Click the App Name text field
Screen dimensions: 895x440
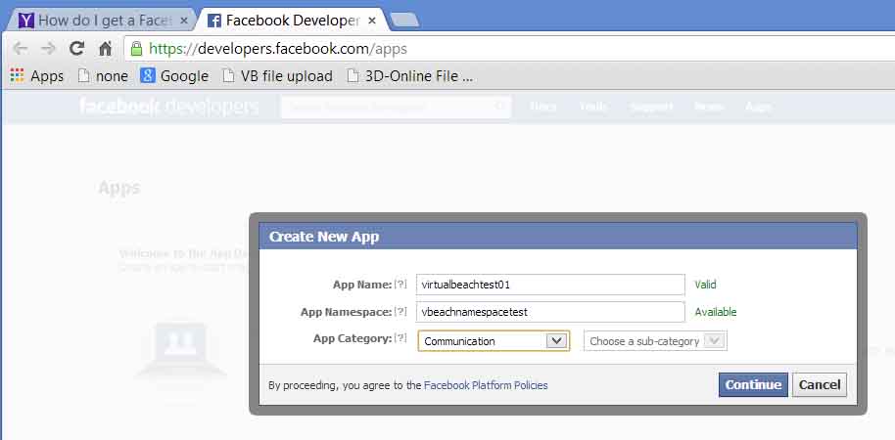point(549,285)
